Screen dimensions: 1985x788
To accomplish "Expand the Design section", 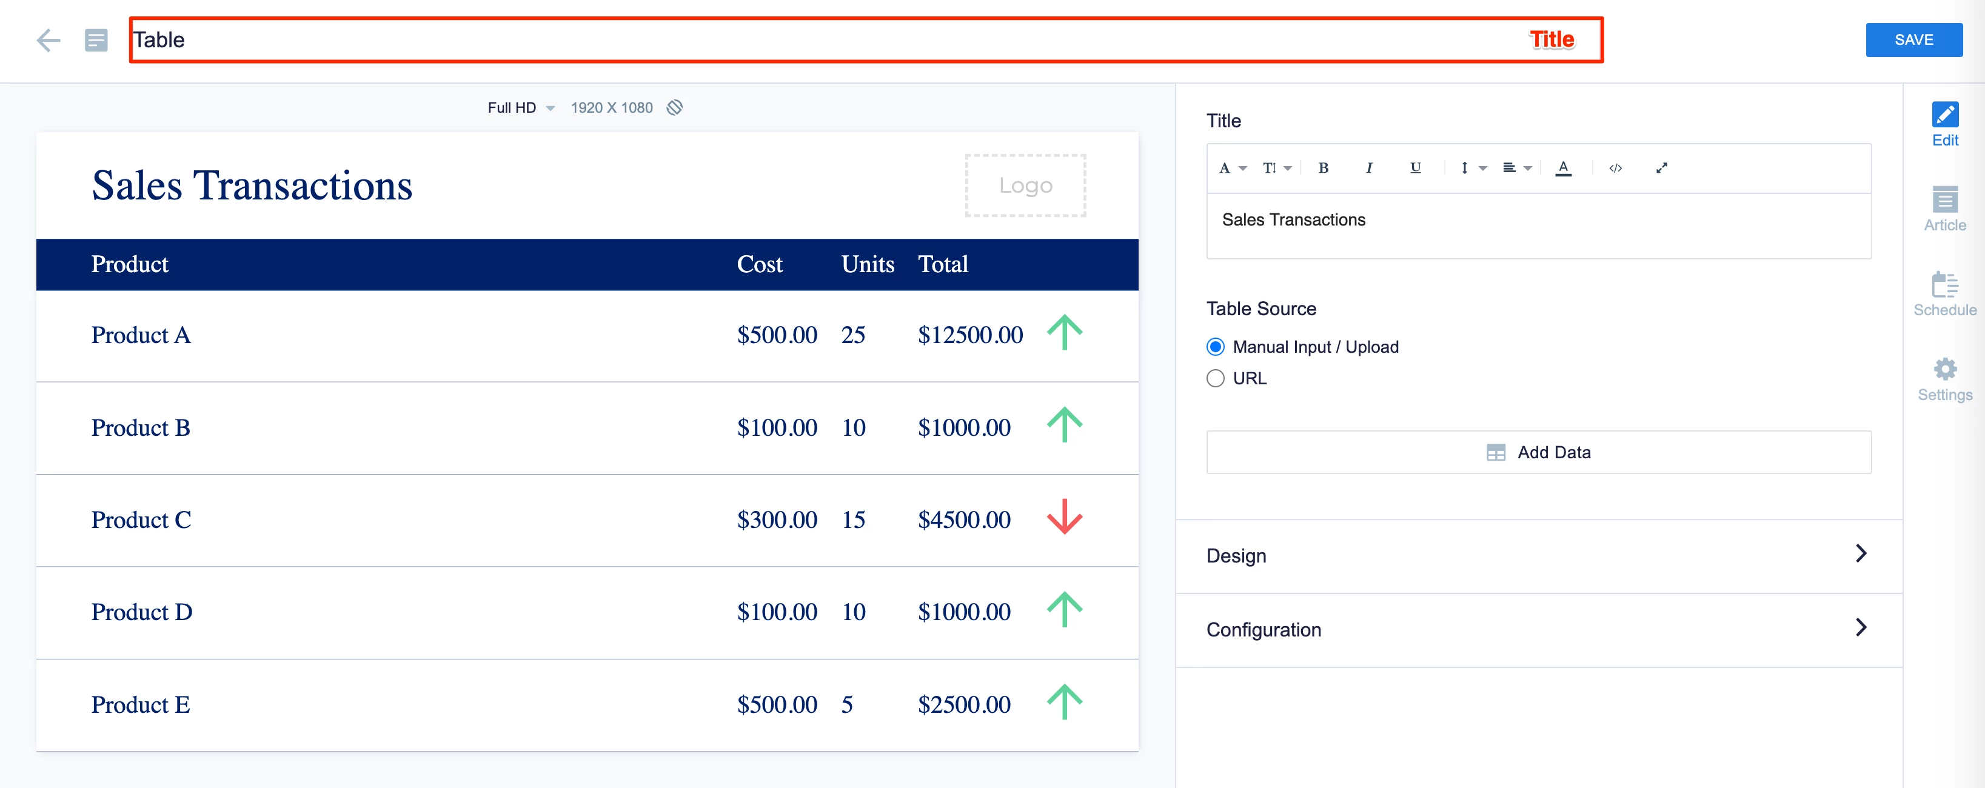I will [x=1538, y=555].
